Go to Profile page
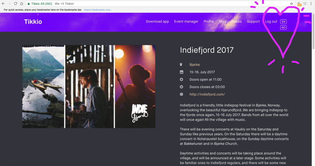 209,21
